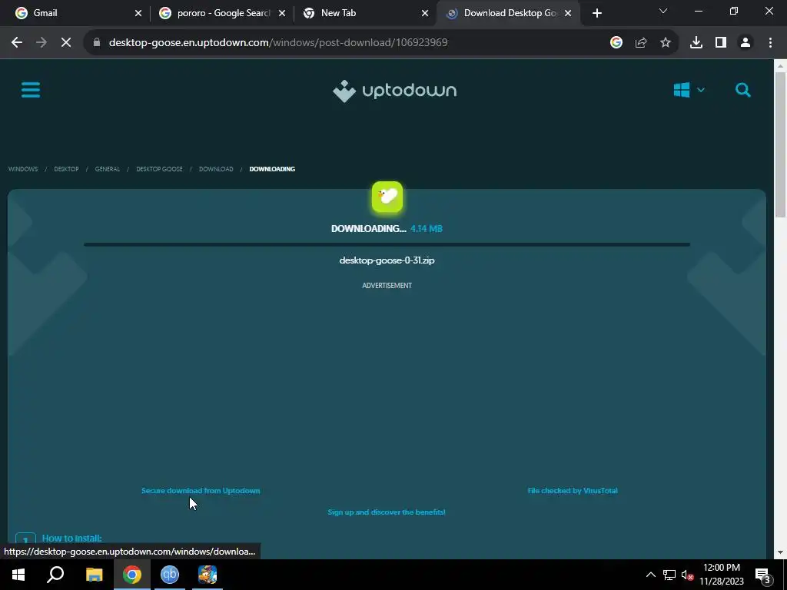Go back with the browser back arrow
Image resolution: width=787 pixels, height=590 pixels.
(17, 43)
